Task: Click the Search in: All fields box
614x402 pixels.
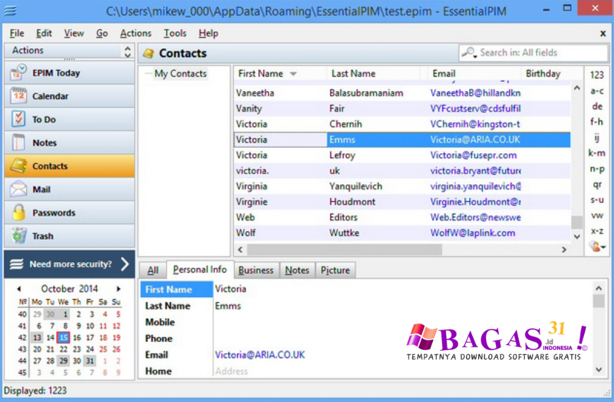Action: (x=533, y=52)
